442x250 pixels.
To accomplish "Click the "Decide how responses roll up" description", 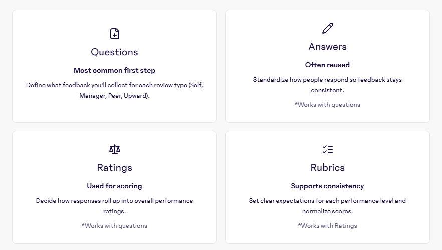I will [x=115, y=206].
